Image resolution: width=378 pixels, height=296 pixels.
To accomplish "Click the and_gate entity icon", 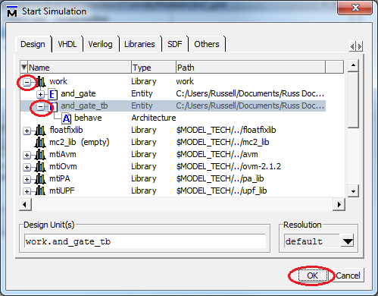I will [53, 94].
